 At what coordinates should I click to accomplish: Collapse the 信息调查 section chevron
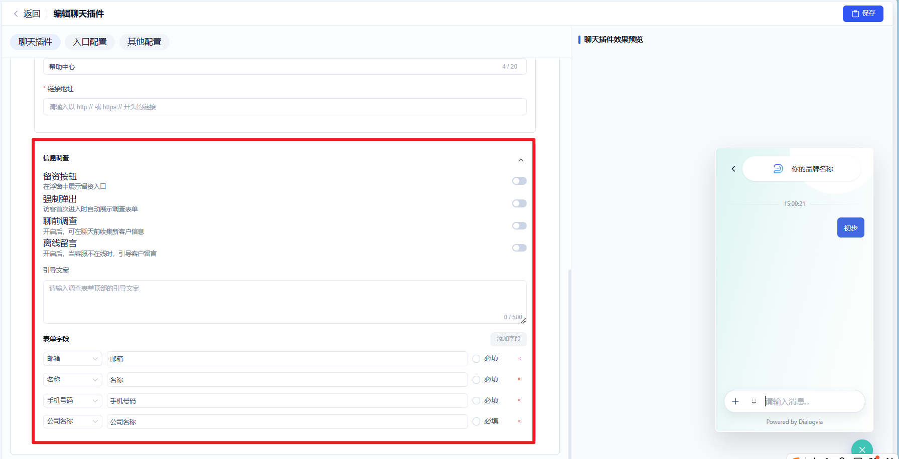pos(521,160)
